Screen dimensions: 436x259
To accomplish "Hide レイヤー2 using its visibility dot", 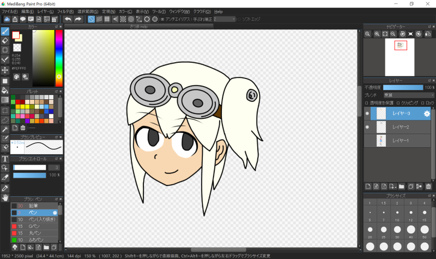I will coord(367,127).
